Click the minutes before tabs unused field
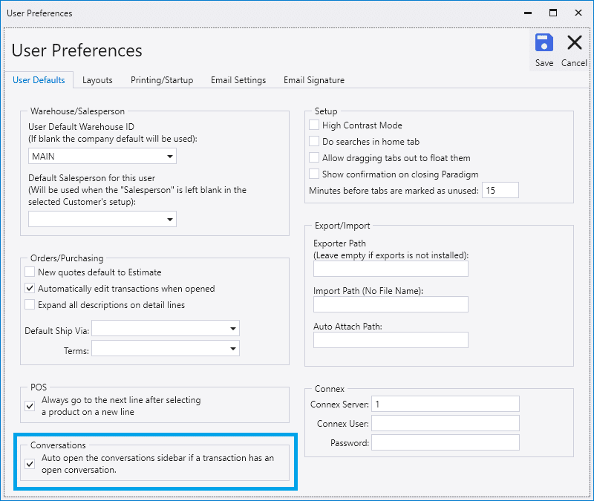Image resolution: width=594 pixels, height=501 pixels. (500, 191)
